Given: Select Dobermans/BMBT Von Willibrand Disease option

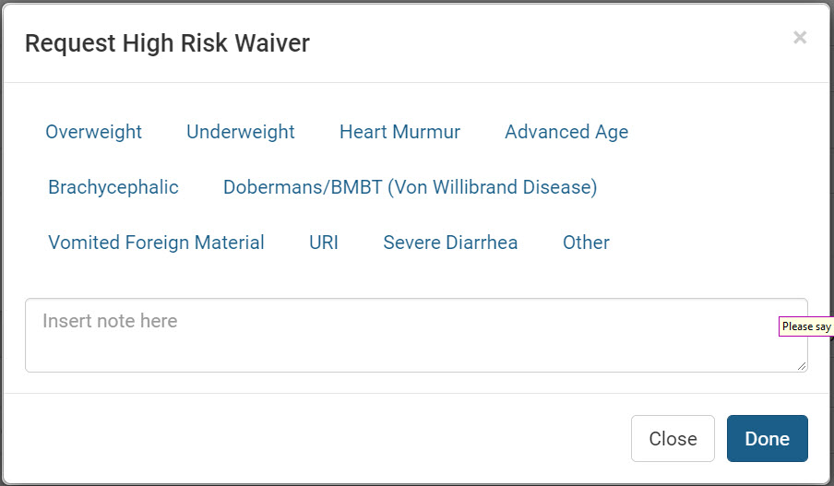Looking at the screenshot, I should click(x=410, y=187).
